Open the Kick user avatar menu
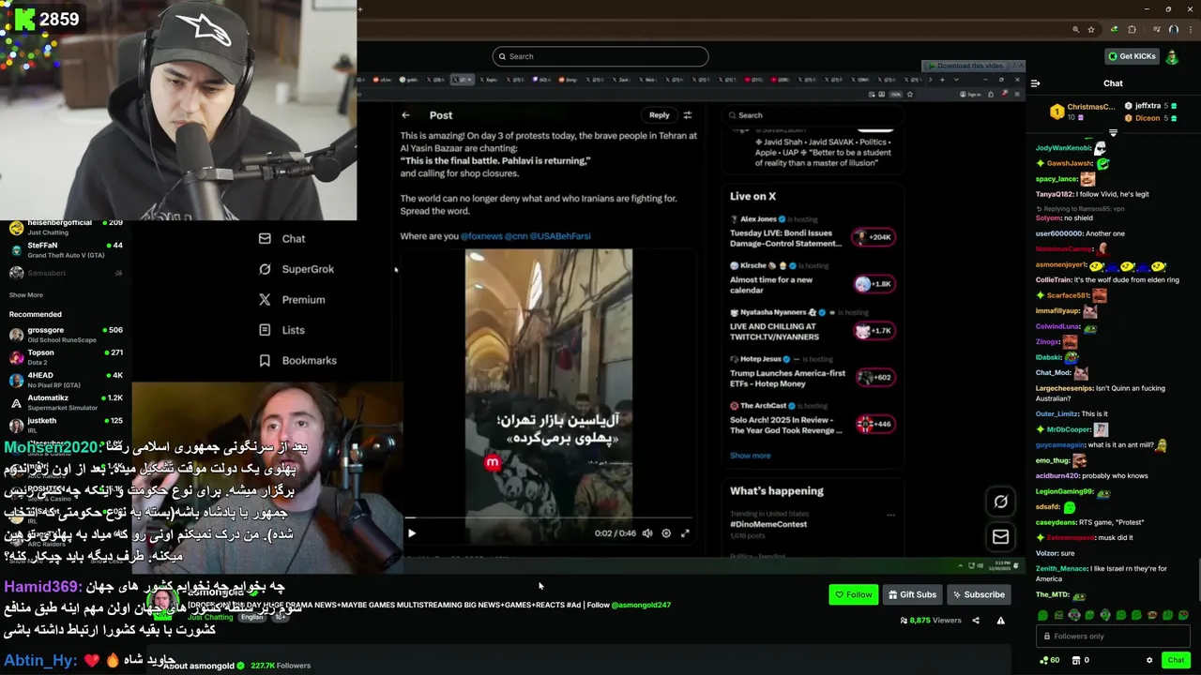 (1172, 56)
